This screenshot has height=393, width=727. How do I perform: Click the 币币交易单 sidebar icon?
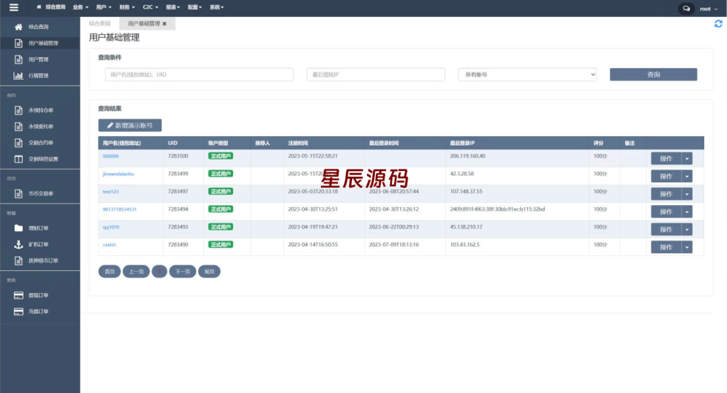point(18,194)
